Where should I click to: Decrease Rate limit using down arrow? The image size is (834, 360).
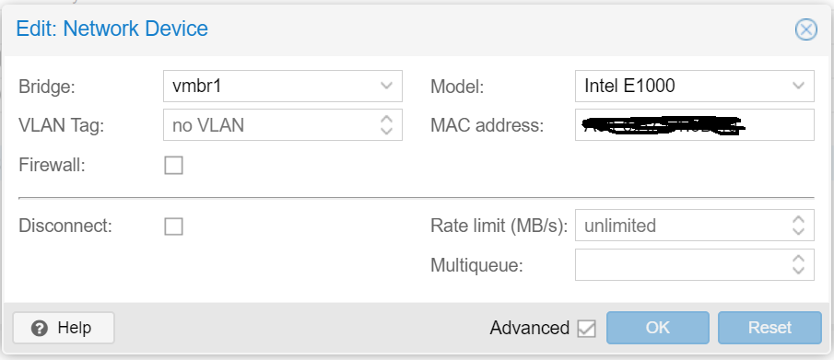point(798,231)
